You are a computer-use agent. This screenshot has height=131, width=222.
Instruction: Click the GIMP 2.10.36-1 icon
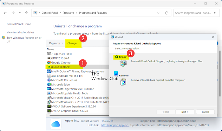pyautogui.click(x=49, y=58)
